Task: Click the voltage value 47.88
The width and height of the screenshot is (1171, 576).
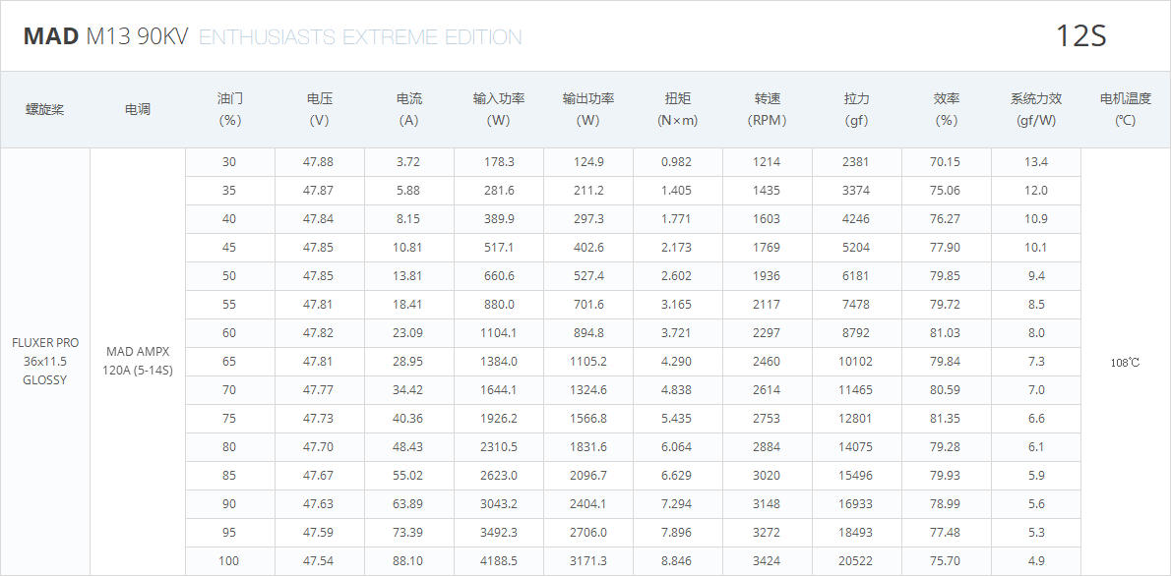Action: point(319,162)
